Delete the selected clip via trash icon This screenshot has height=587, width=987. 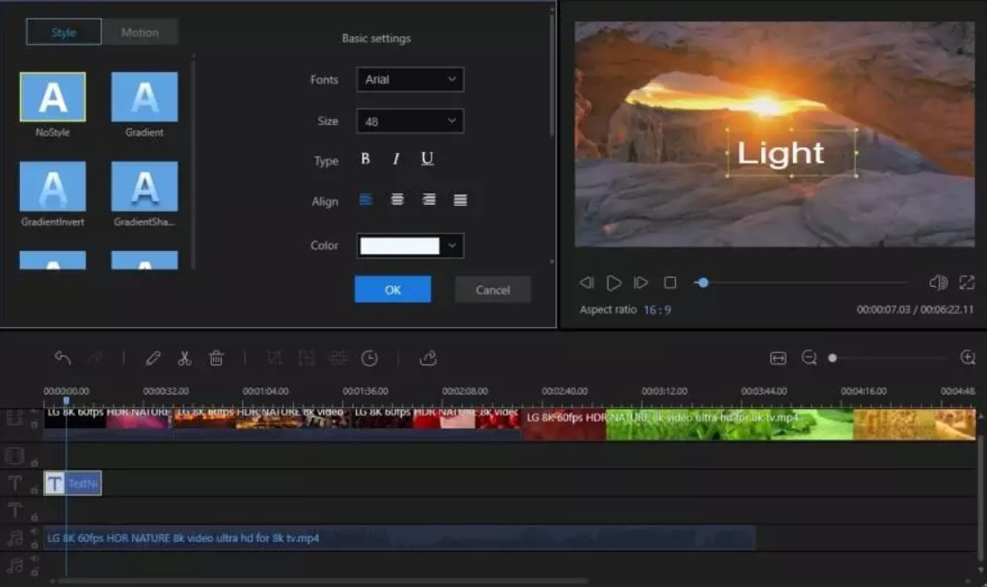(216, 358)
